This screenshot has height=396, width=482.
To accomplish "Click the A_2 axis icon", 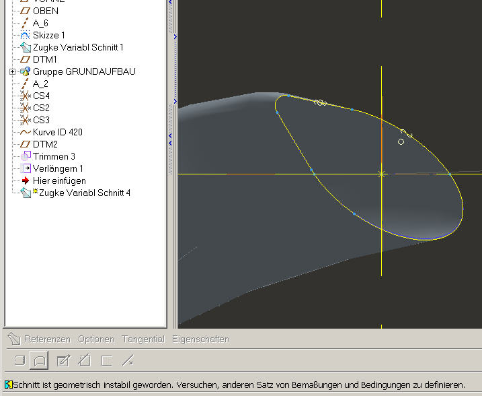I will (25, 84).
